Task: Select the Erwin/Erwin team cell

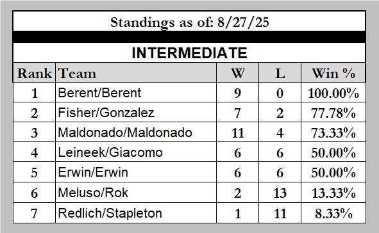Action: [136, 172]
